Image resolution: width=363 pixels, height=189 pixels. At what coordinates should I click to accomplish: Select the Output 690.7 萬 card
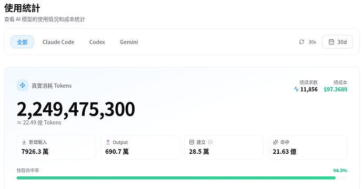pyautogui.click(x=140, y=148)
